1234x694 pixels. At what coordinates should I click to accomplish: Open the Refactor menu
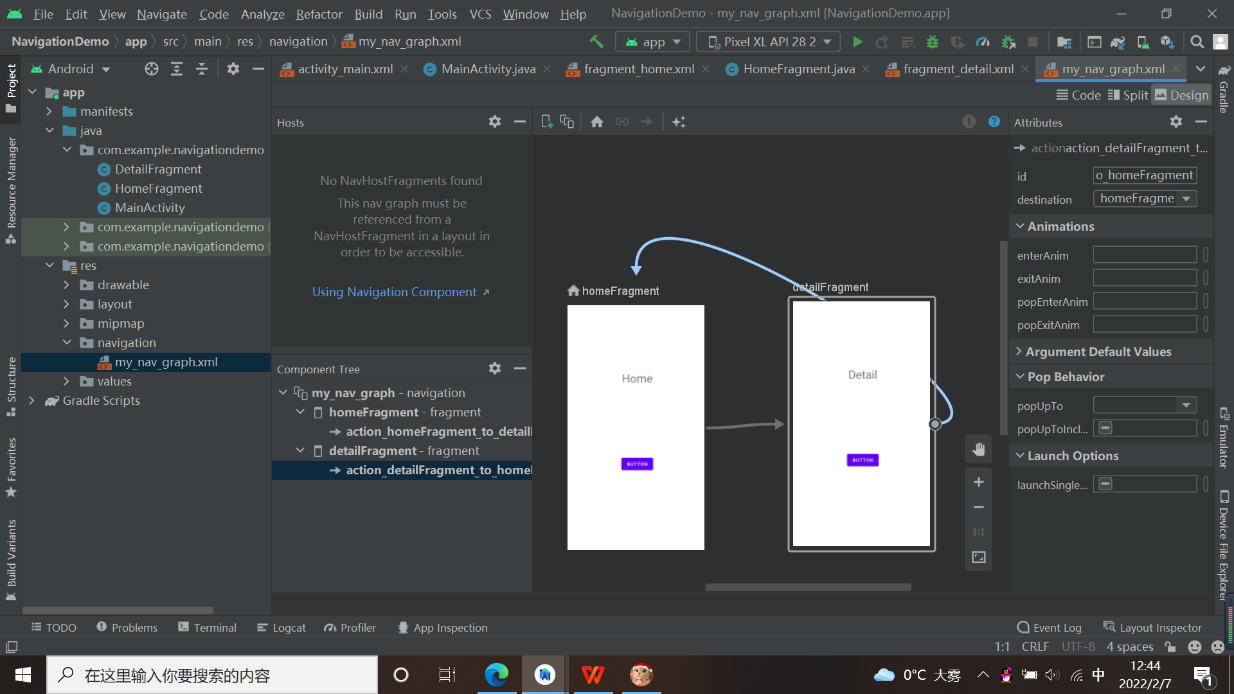[x=319, y=13]
